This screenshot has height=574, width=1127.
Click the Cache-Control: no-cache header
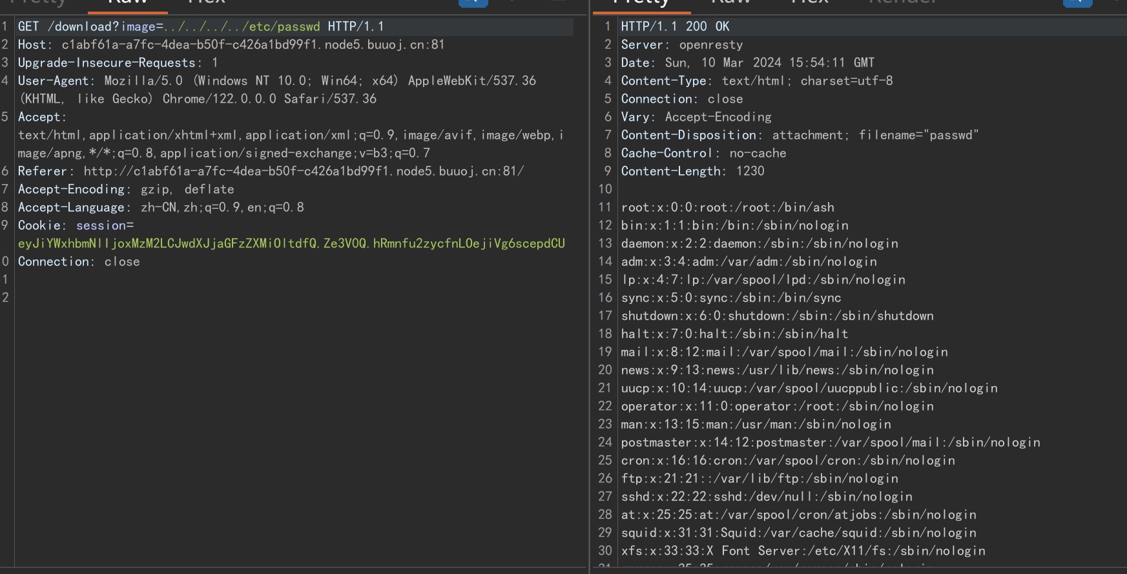tap(704, 153)
